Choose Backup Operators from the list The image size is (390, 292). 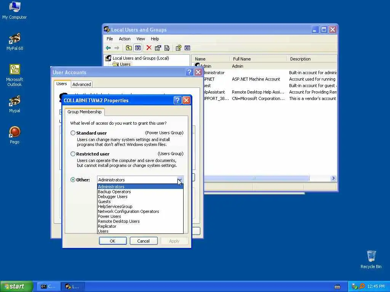click(140, 192)
